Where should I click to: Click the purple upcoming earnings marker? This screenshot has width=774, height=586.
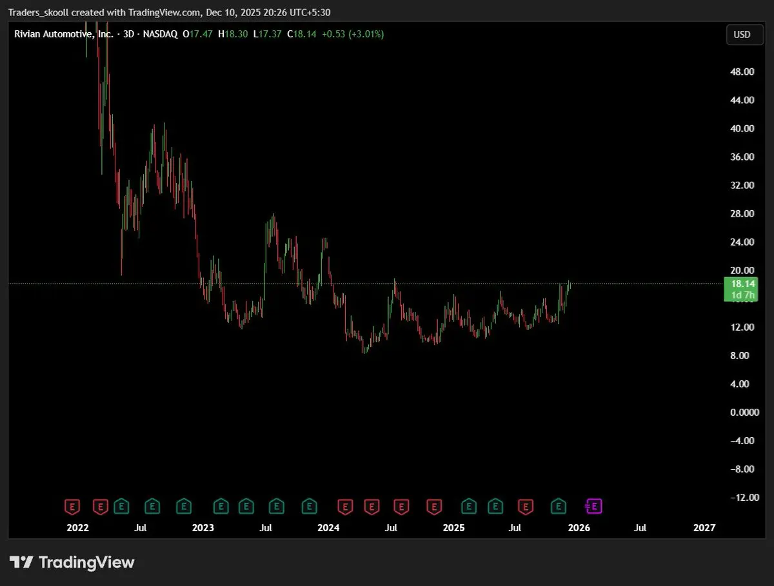click(594, 507)
